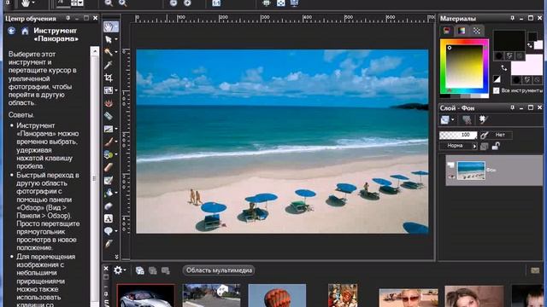Click the Learning Center vertical scrollbar
Screen dimensions: 547x307
coord(95,177)
